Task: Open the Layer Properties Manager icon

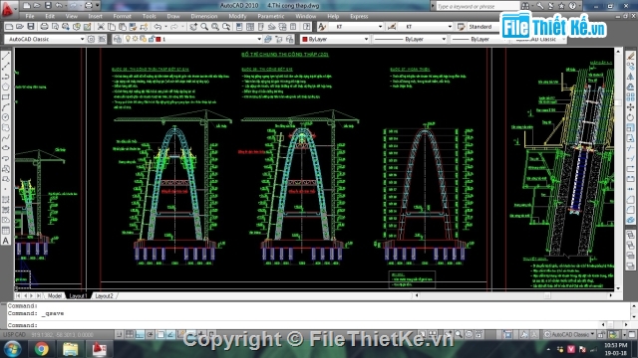Action: coord(118,39)
